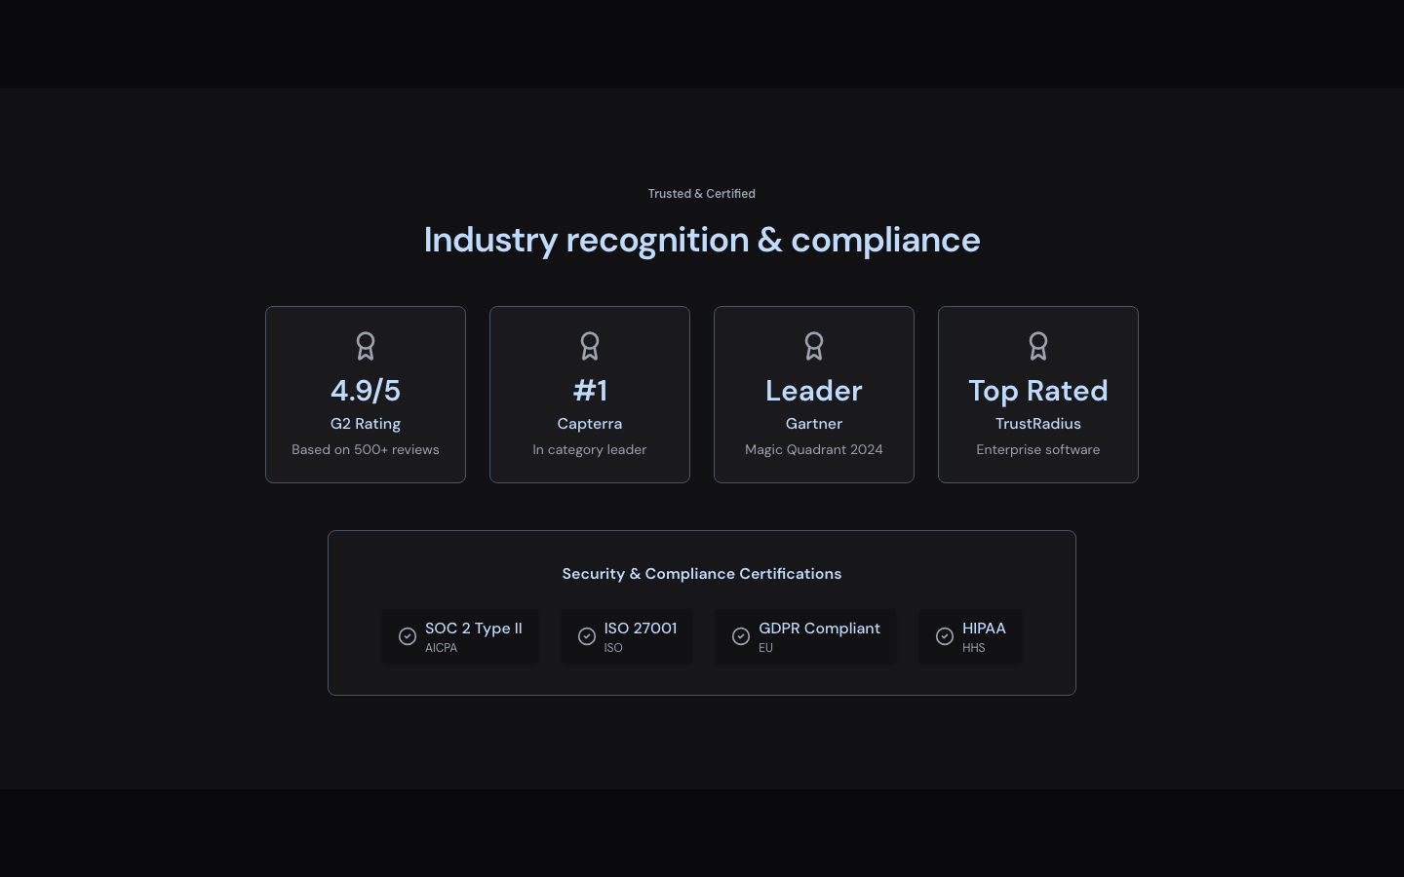Select the SOC 2 Type II certification badge
Image resolution: width=1404 pixels, height=877 pixels.
coord(460,636)
